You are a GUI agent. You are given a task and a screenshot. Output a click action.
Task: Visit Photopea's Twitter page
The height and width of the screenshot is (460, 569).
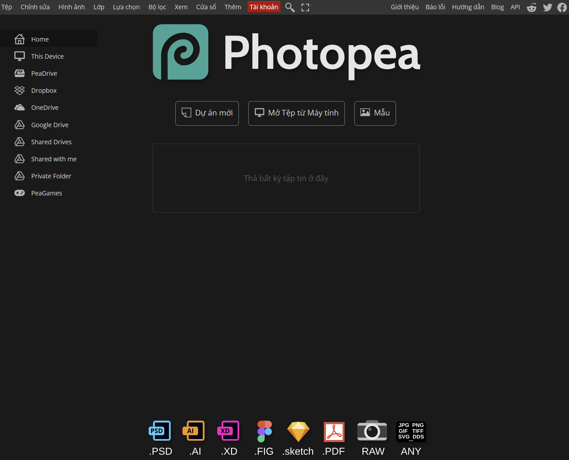(547, 7)
